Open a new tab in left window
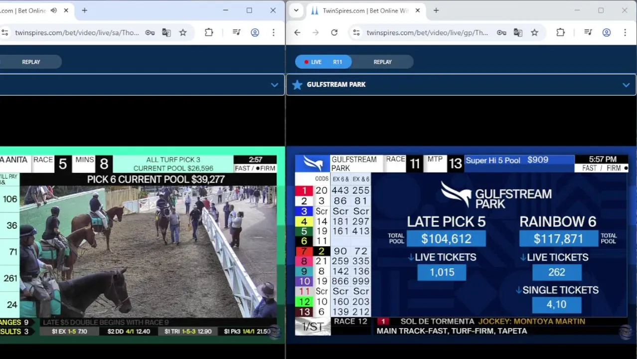Viewport: 637px width, 359px height. point(85,10)
